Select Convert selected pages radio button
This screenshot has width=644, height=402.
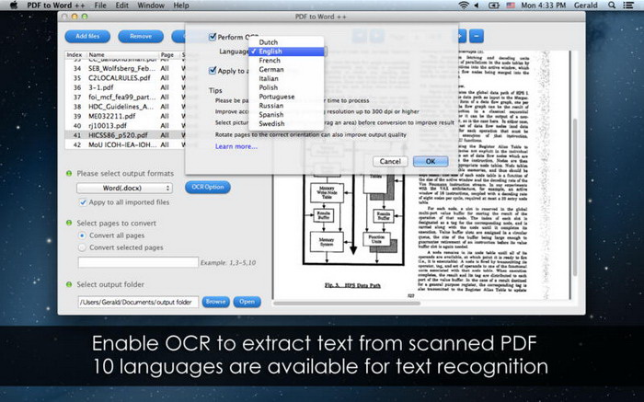(82, 247)
